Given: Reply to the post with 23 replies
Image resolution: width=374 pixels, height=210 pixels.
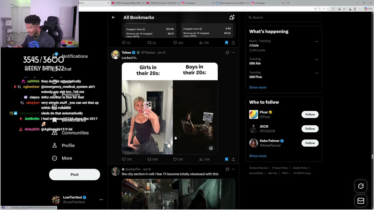Looking at the screenshot, I should [x=126, y=43].
